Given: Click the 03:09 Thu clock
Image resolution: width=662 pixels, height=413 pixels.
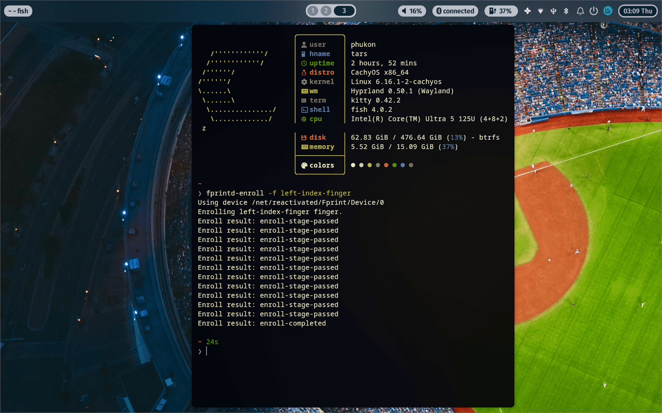Looking at the screenshot, I should [x=638, y=10].
